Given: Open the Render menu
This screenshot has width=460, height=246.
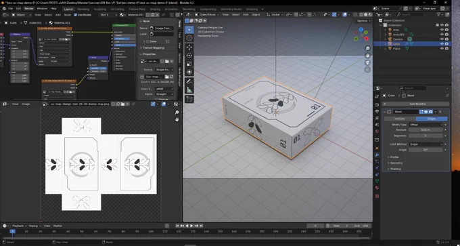Looking at the screenshot, I should [x=28, y=9].
